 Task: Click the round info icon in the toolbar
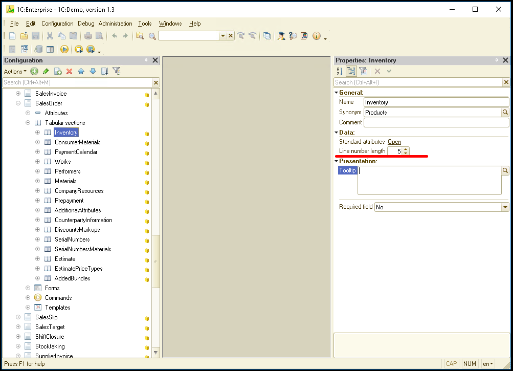pyautogui.click(x=317, y=36)
